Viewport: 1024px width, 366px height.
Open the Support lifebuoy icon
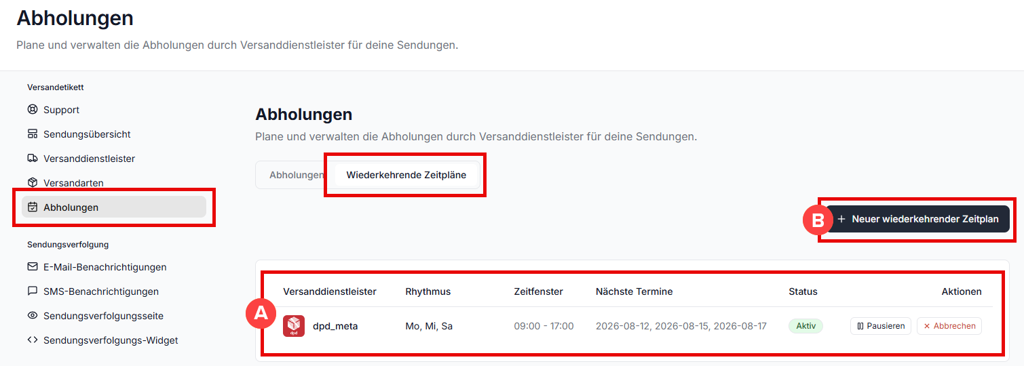(33, 110)
